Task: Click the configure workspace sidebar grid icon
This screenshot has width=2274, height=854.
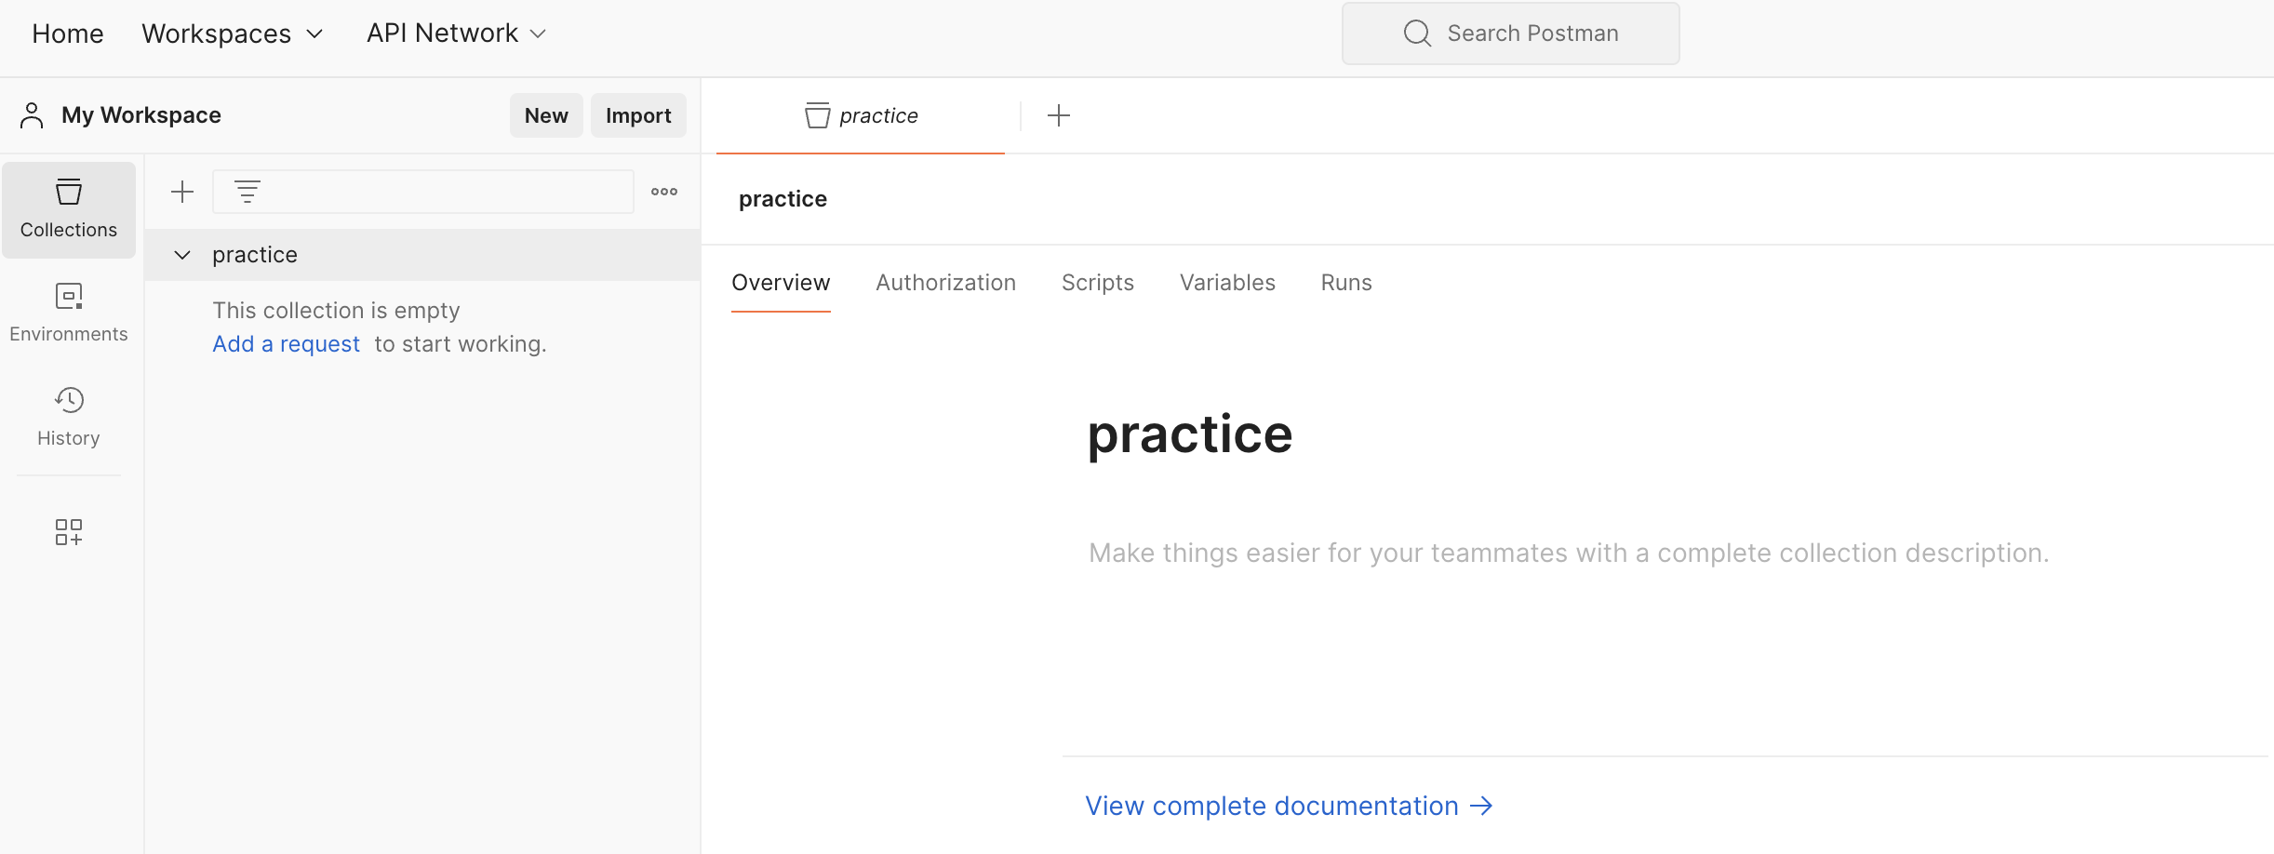Action: [x=69, y=532]
